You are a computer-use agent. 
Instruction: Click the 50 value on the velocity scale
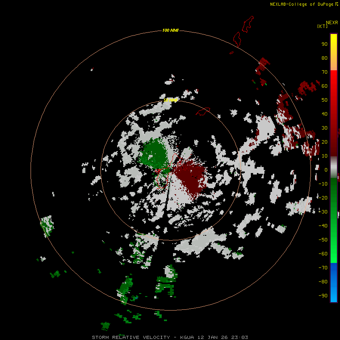coord(325,100)
